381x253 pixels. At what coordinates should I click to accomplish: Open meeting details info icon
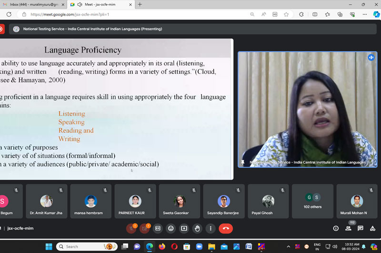[336, 228]
